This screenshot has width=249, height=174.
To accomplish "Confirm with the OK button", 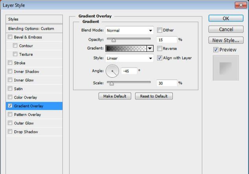I will [226, 18].
